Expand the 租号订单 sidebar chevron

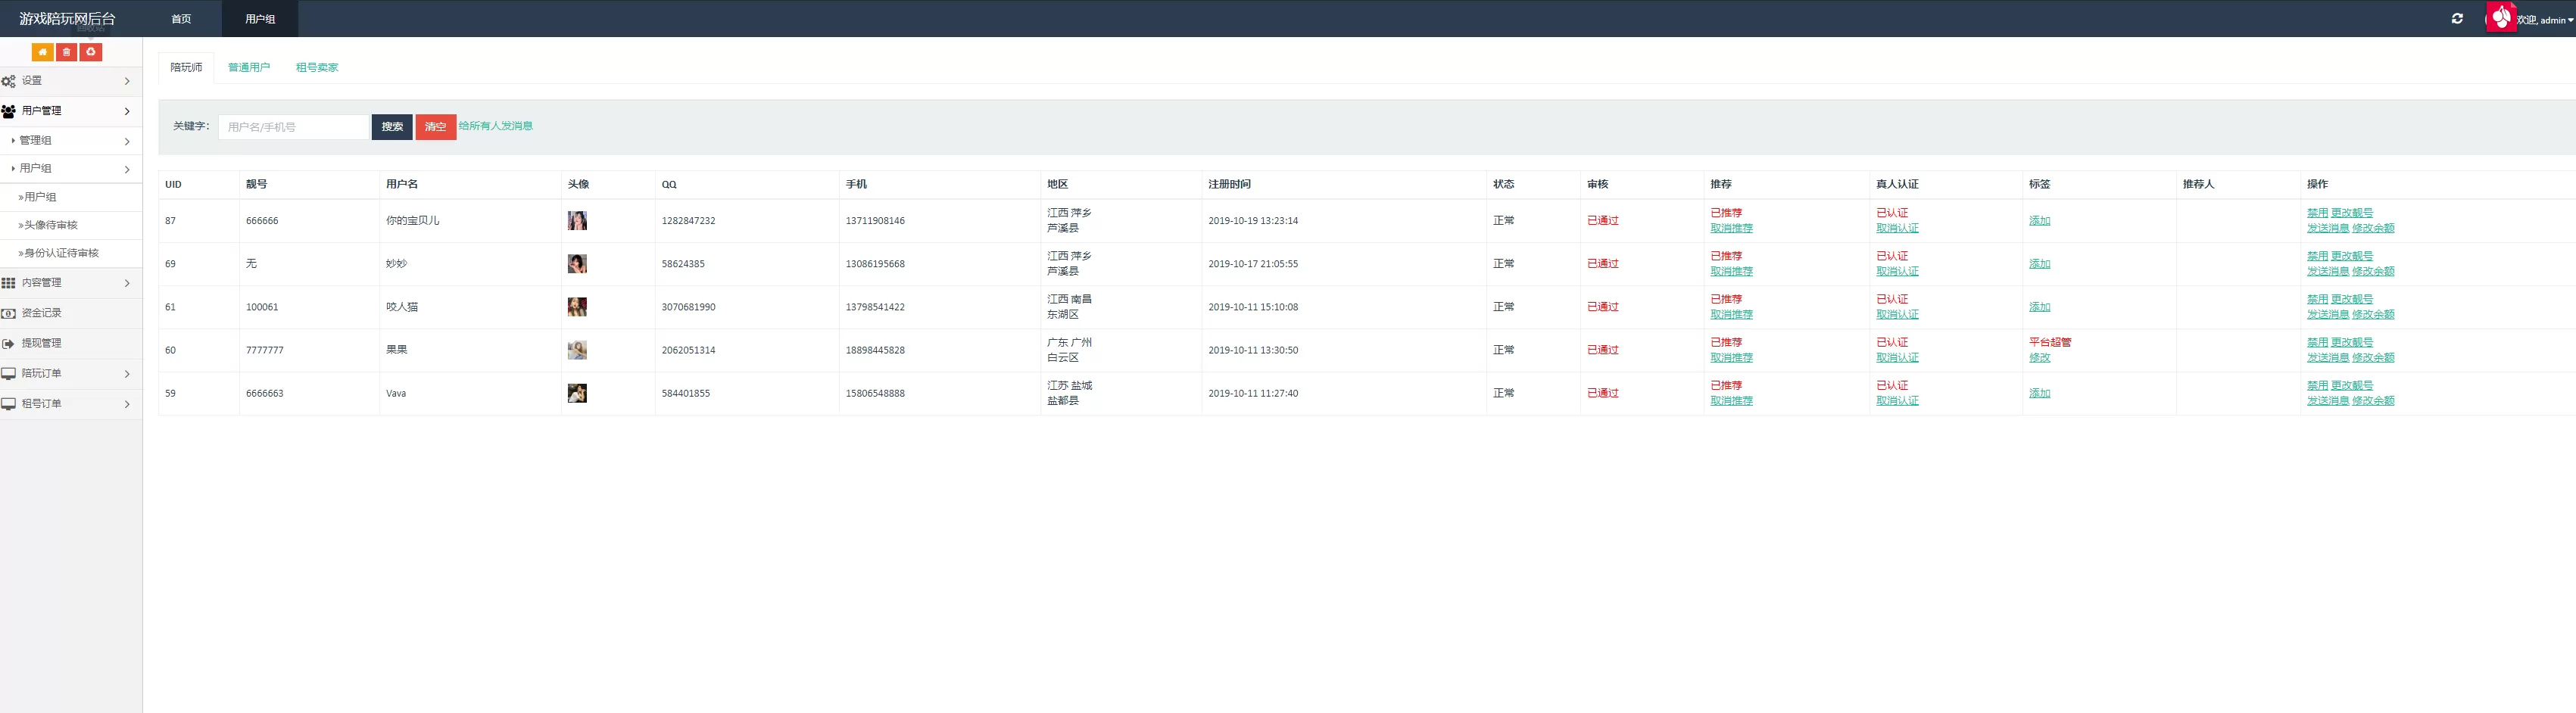pyautogui.click(x=127, y=404)
